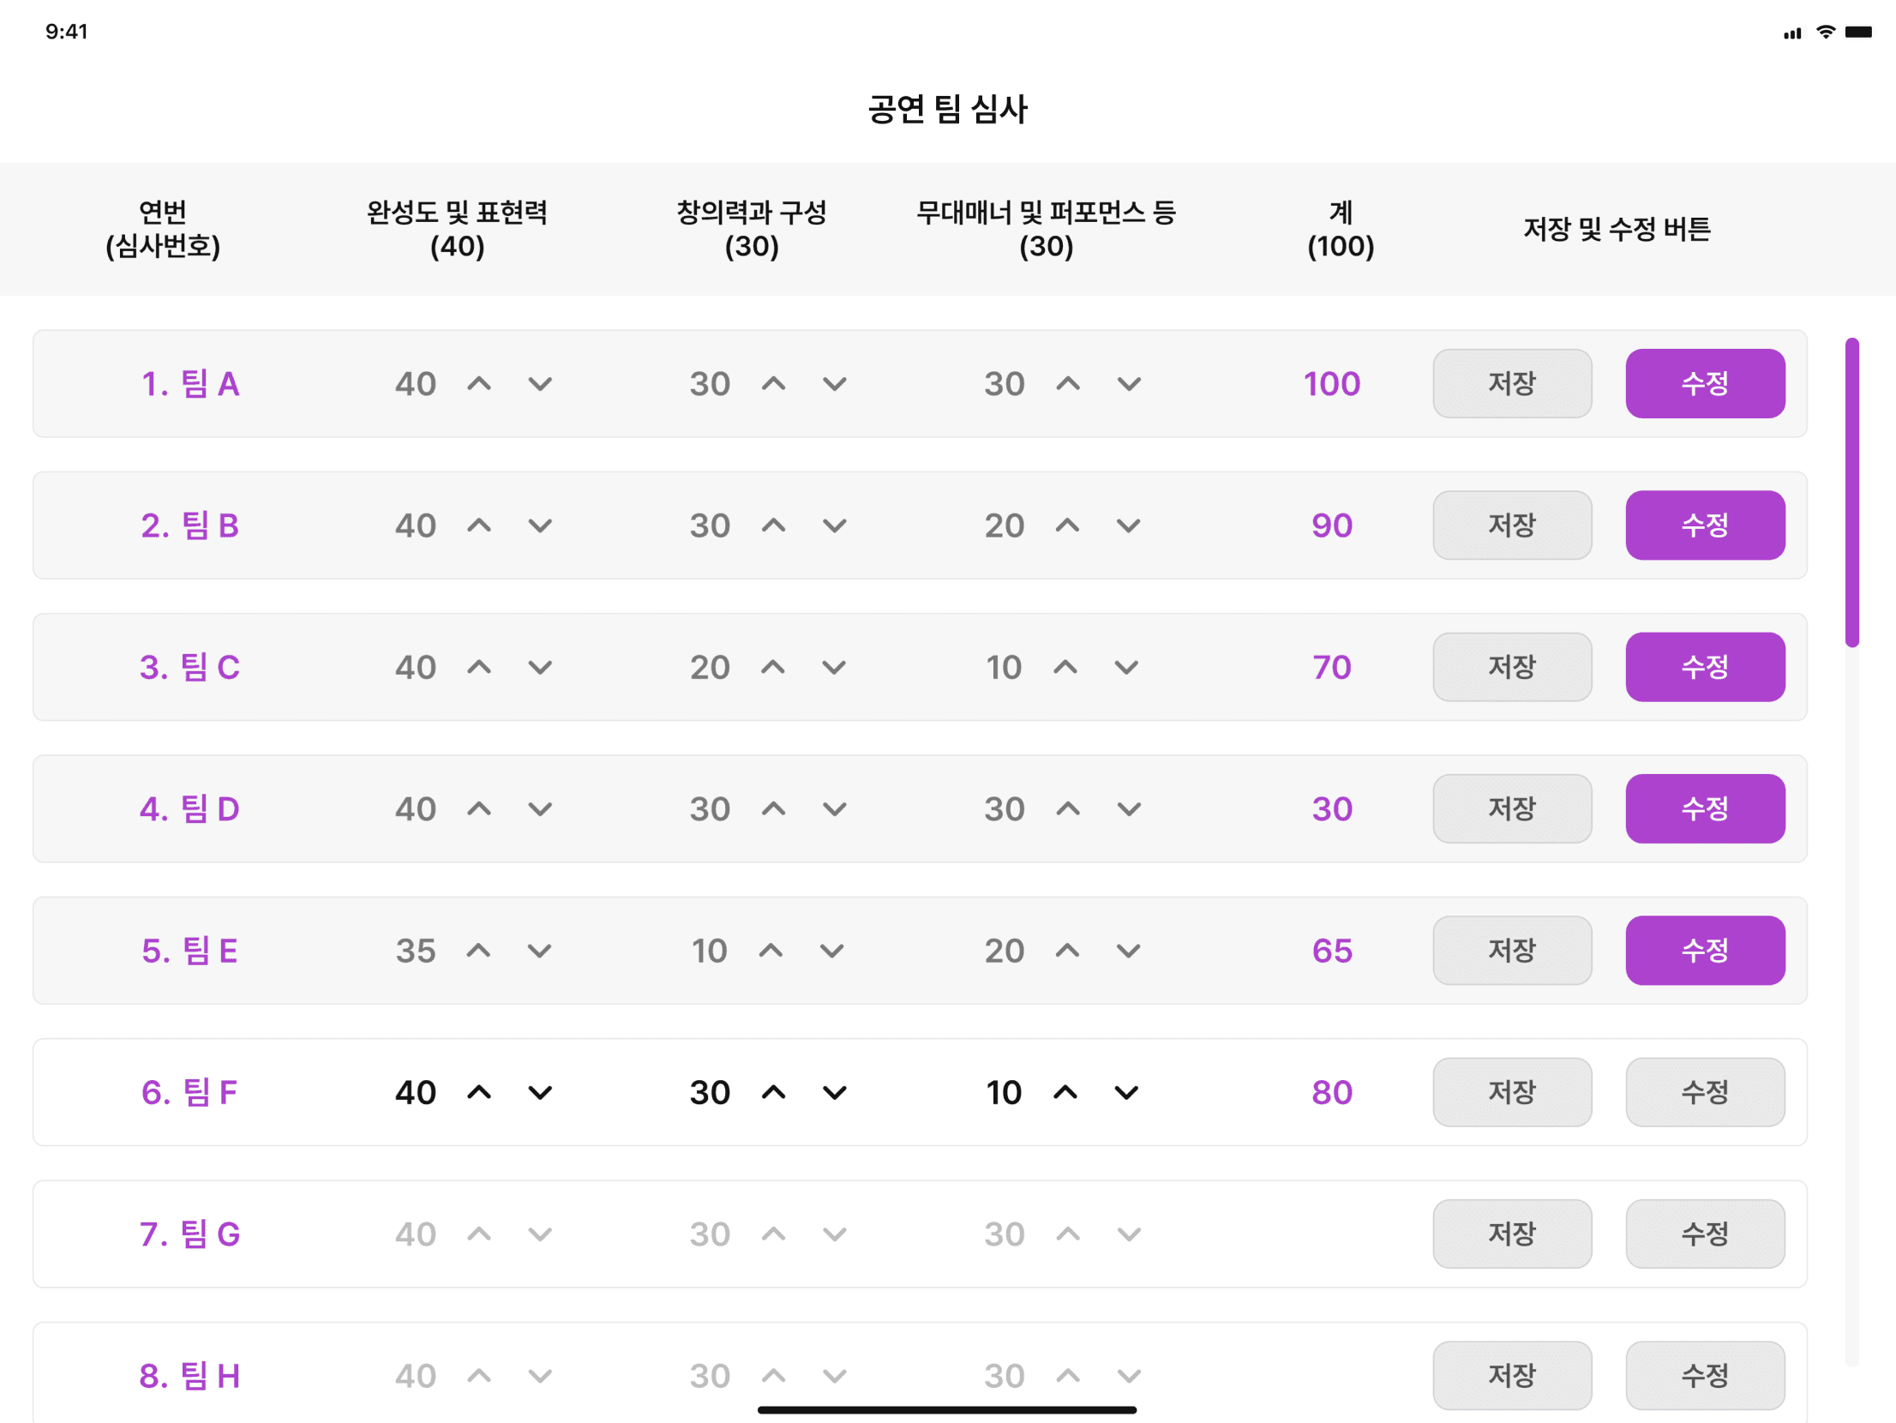
Task: Decrease 창의력과 구성 score for 팀 D
Action: pos(835,809)
